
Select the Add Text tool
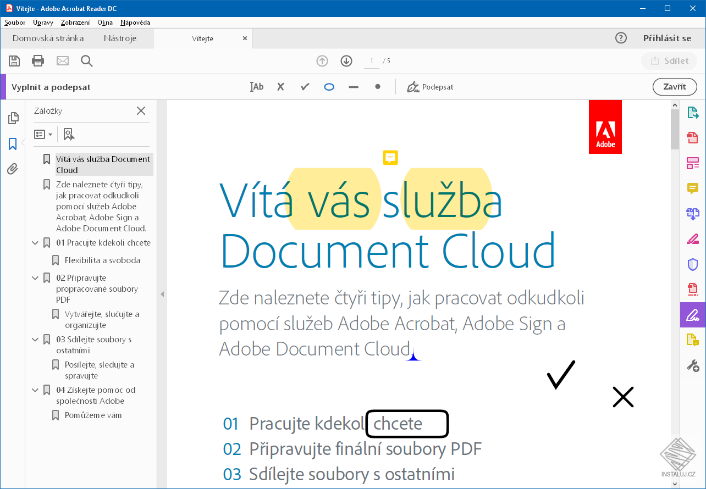point(257,87)
